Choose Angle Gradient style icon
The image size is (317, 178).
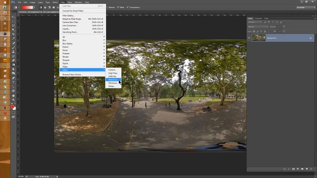point(50,7)
